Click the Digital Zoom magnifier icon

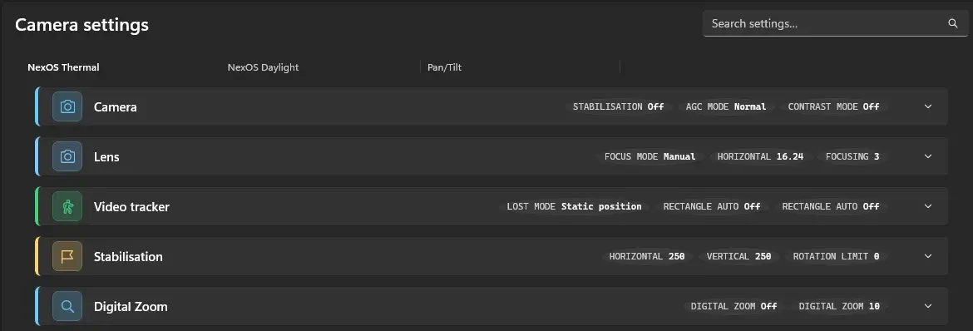tap(67, 306)
